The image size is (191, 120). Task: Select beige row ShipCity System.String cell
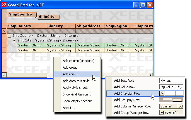(61, 50)
